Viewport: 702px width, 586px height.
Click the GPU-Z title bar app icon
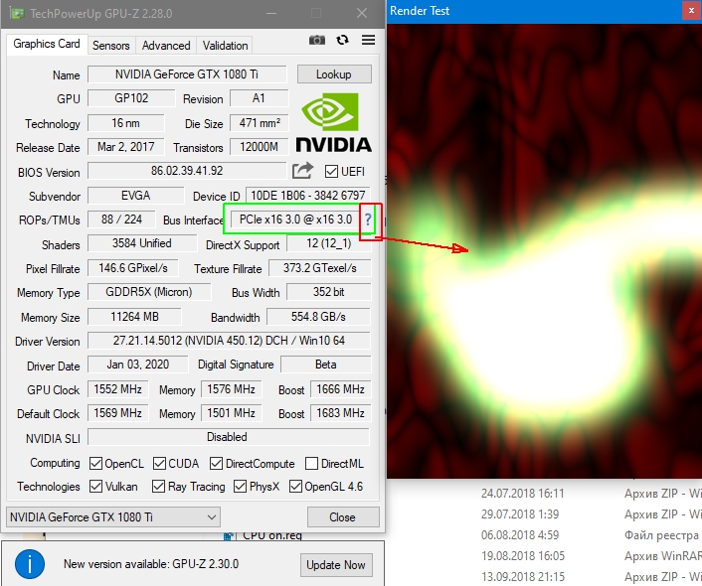(17, 13)
